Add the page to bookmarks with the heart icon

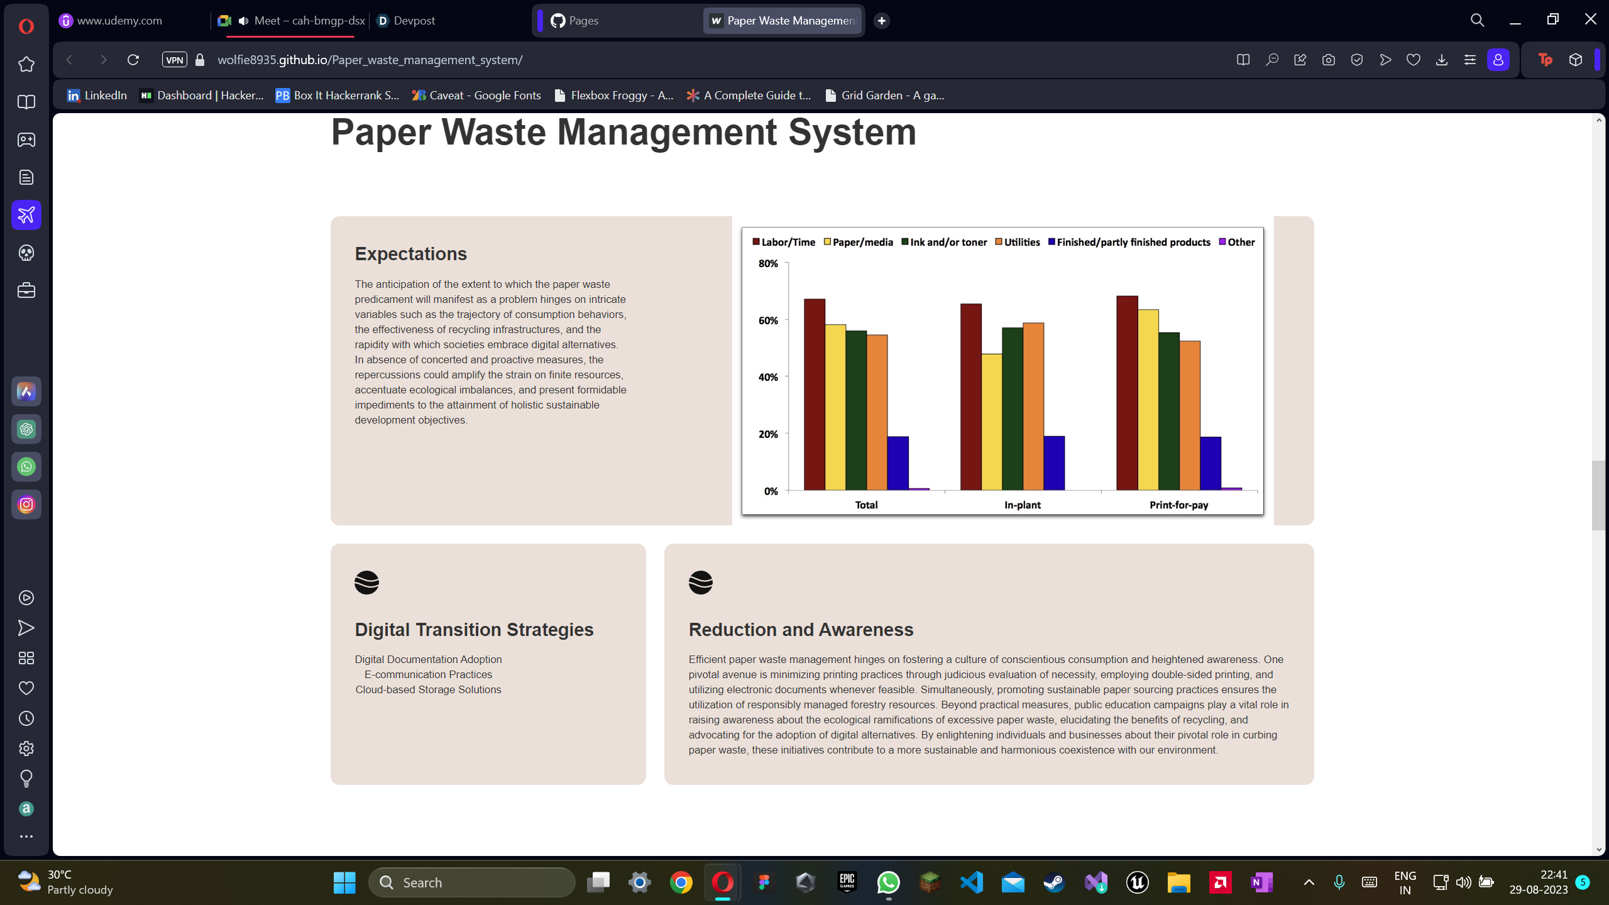1414,60
